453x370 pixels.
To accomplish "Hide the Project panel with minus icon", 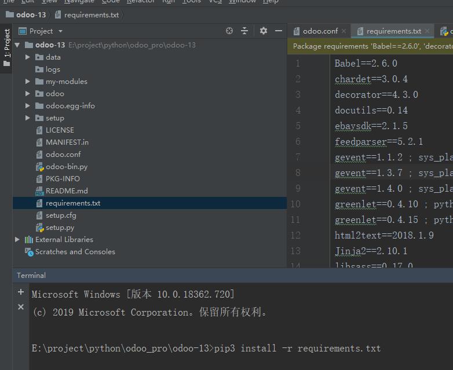I will point(279,31).
